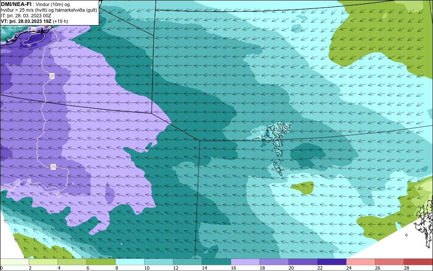This screenshot has height=271, width=433.
Task: Click the legend scale value "12"
Action: [176, 268]
